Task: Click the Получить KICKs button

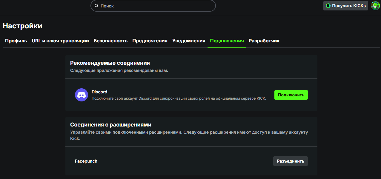Action: coord(346,6)
